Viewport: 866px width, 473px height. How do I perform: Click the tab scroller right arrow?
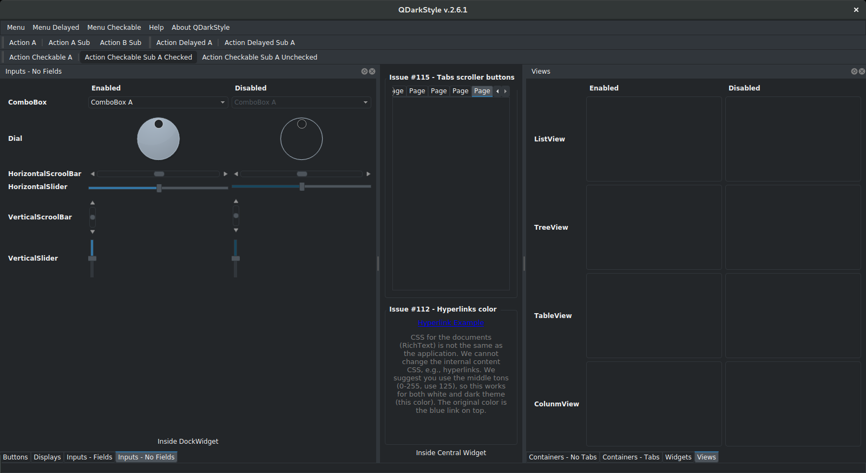(x=506, y=91)
